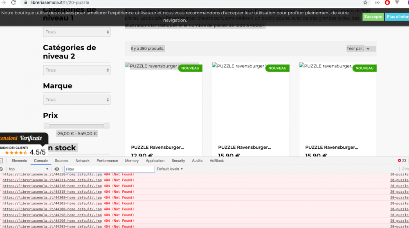
Task: Open the Marque dropdown
Action: click(77, 100)
